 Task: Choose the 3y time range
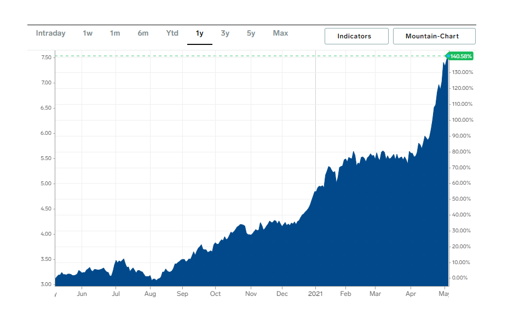tap(225, 33)
